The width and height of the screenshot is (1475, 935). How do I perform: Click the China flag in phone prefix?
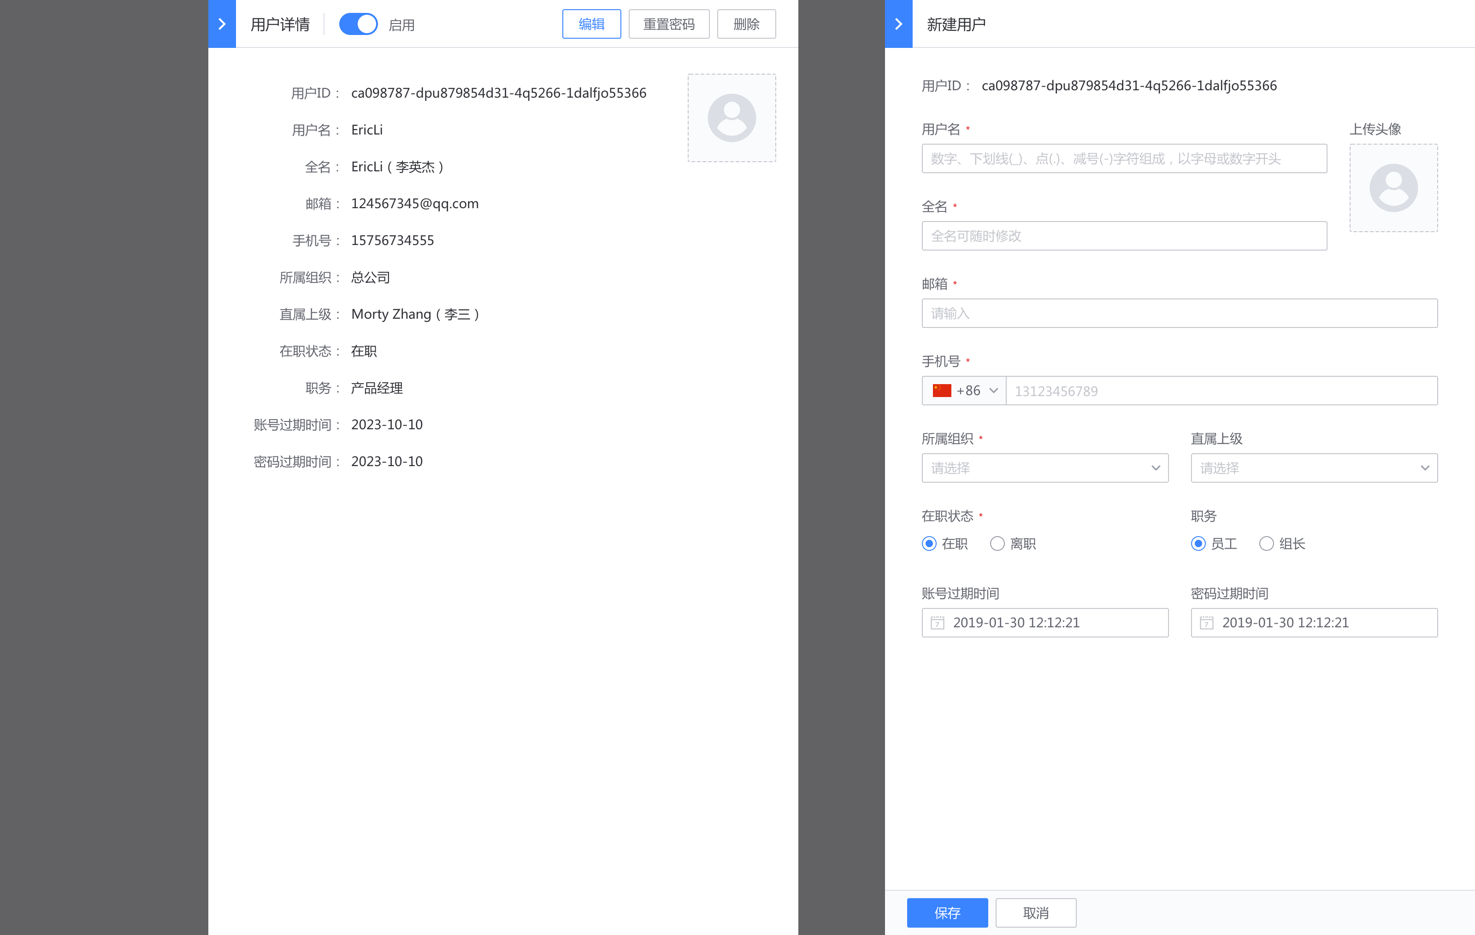click(942, 391)
